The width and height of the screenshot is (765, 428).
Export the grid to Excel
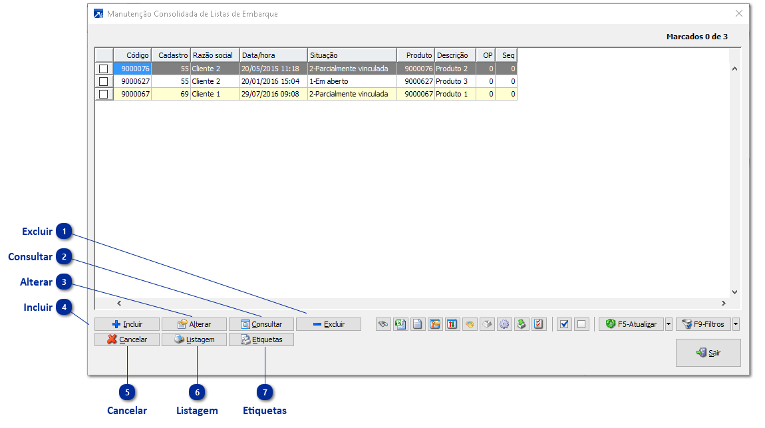400,324
